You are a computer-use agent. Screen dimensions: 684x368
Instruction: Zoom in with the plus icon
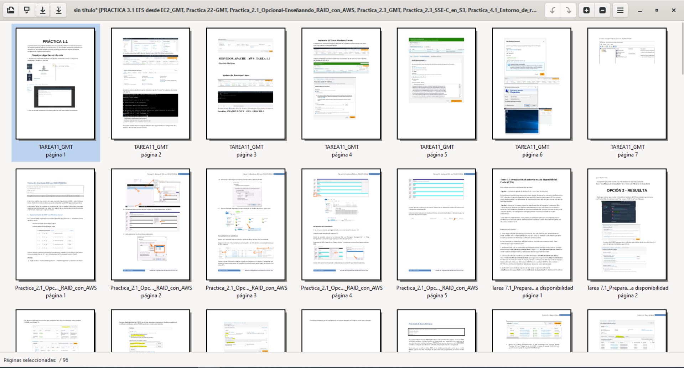[x=586, y=10]
